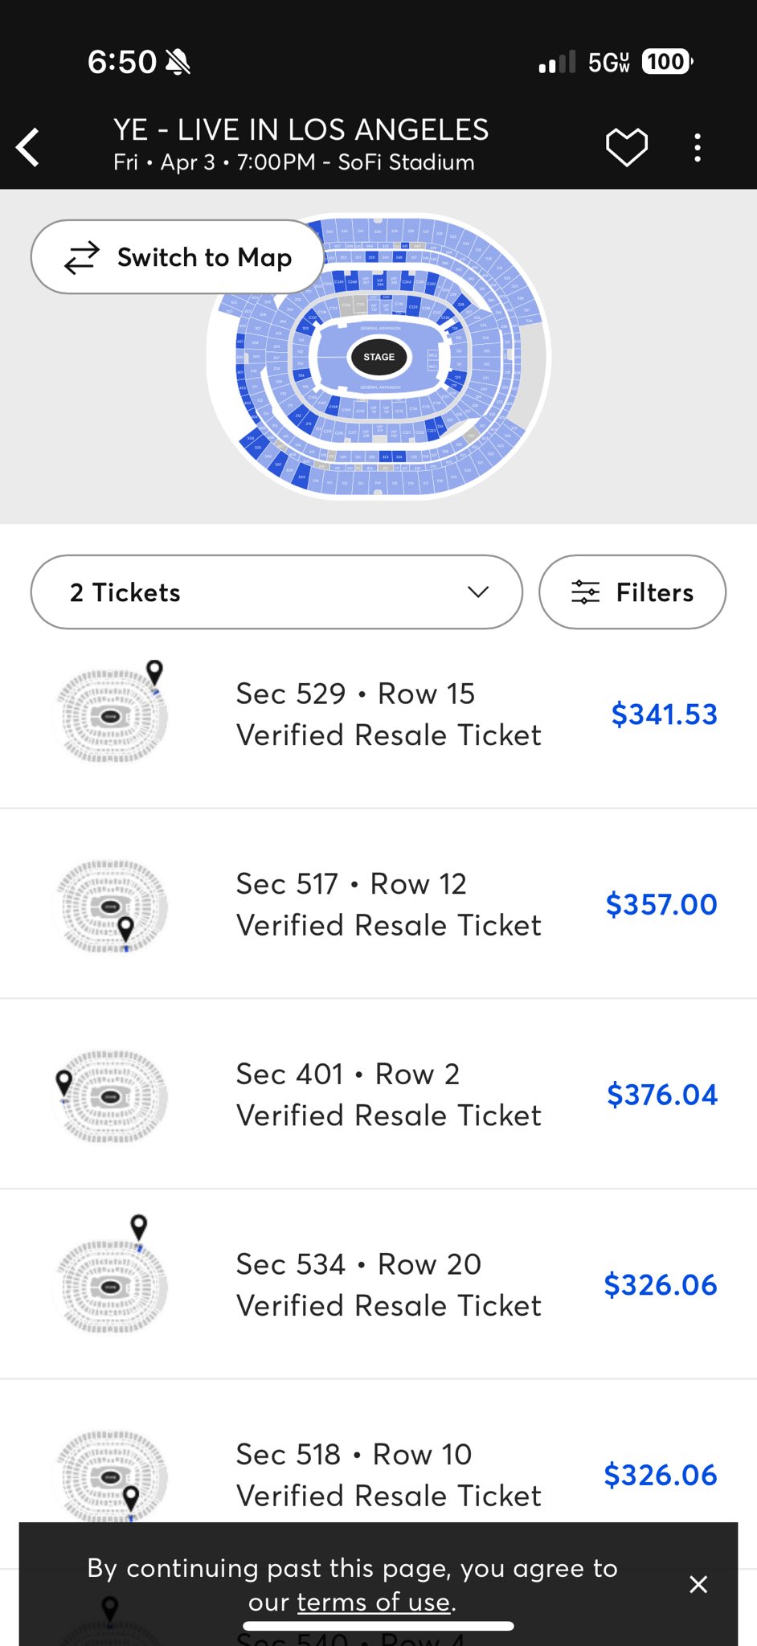Open the terms of use link
757x1646 pixels.
(x=373, y=1602)
